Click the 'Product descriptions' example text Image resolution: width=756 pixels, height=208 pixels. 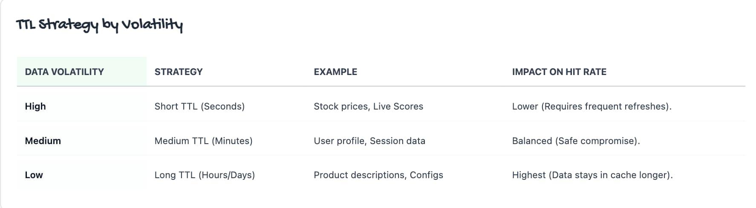point(359,175)
